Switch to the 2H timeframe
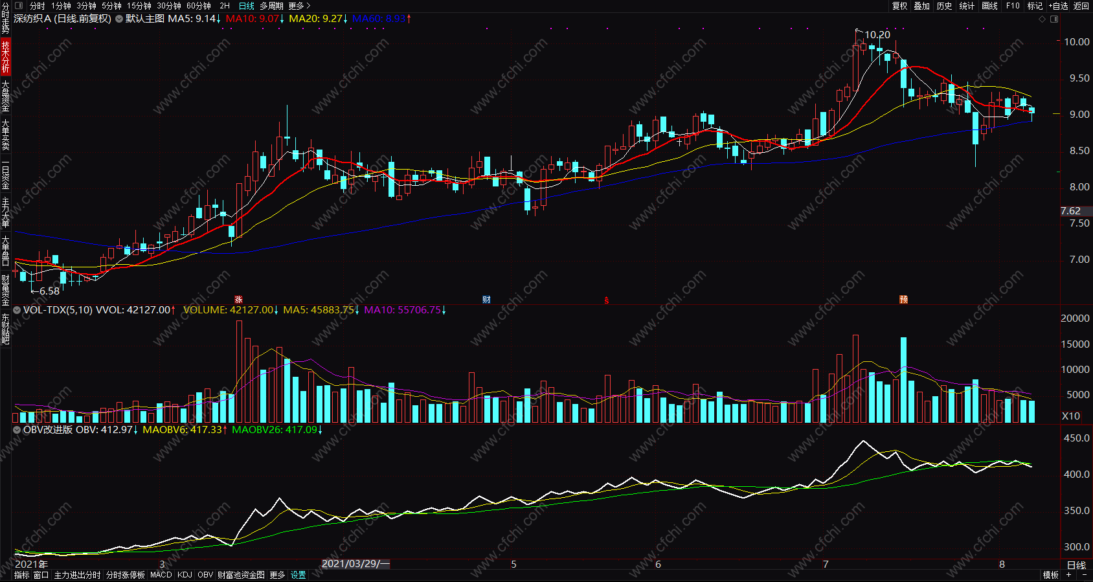1093x582 pixels. pos(225,6)
